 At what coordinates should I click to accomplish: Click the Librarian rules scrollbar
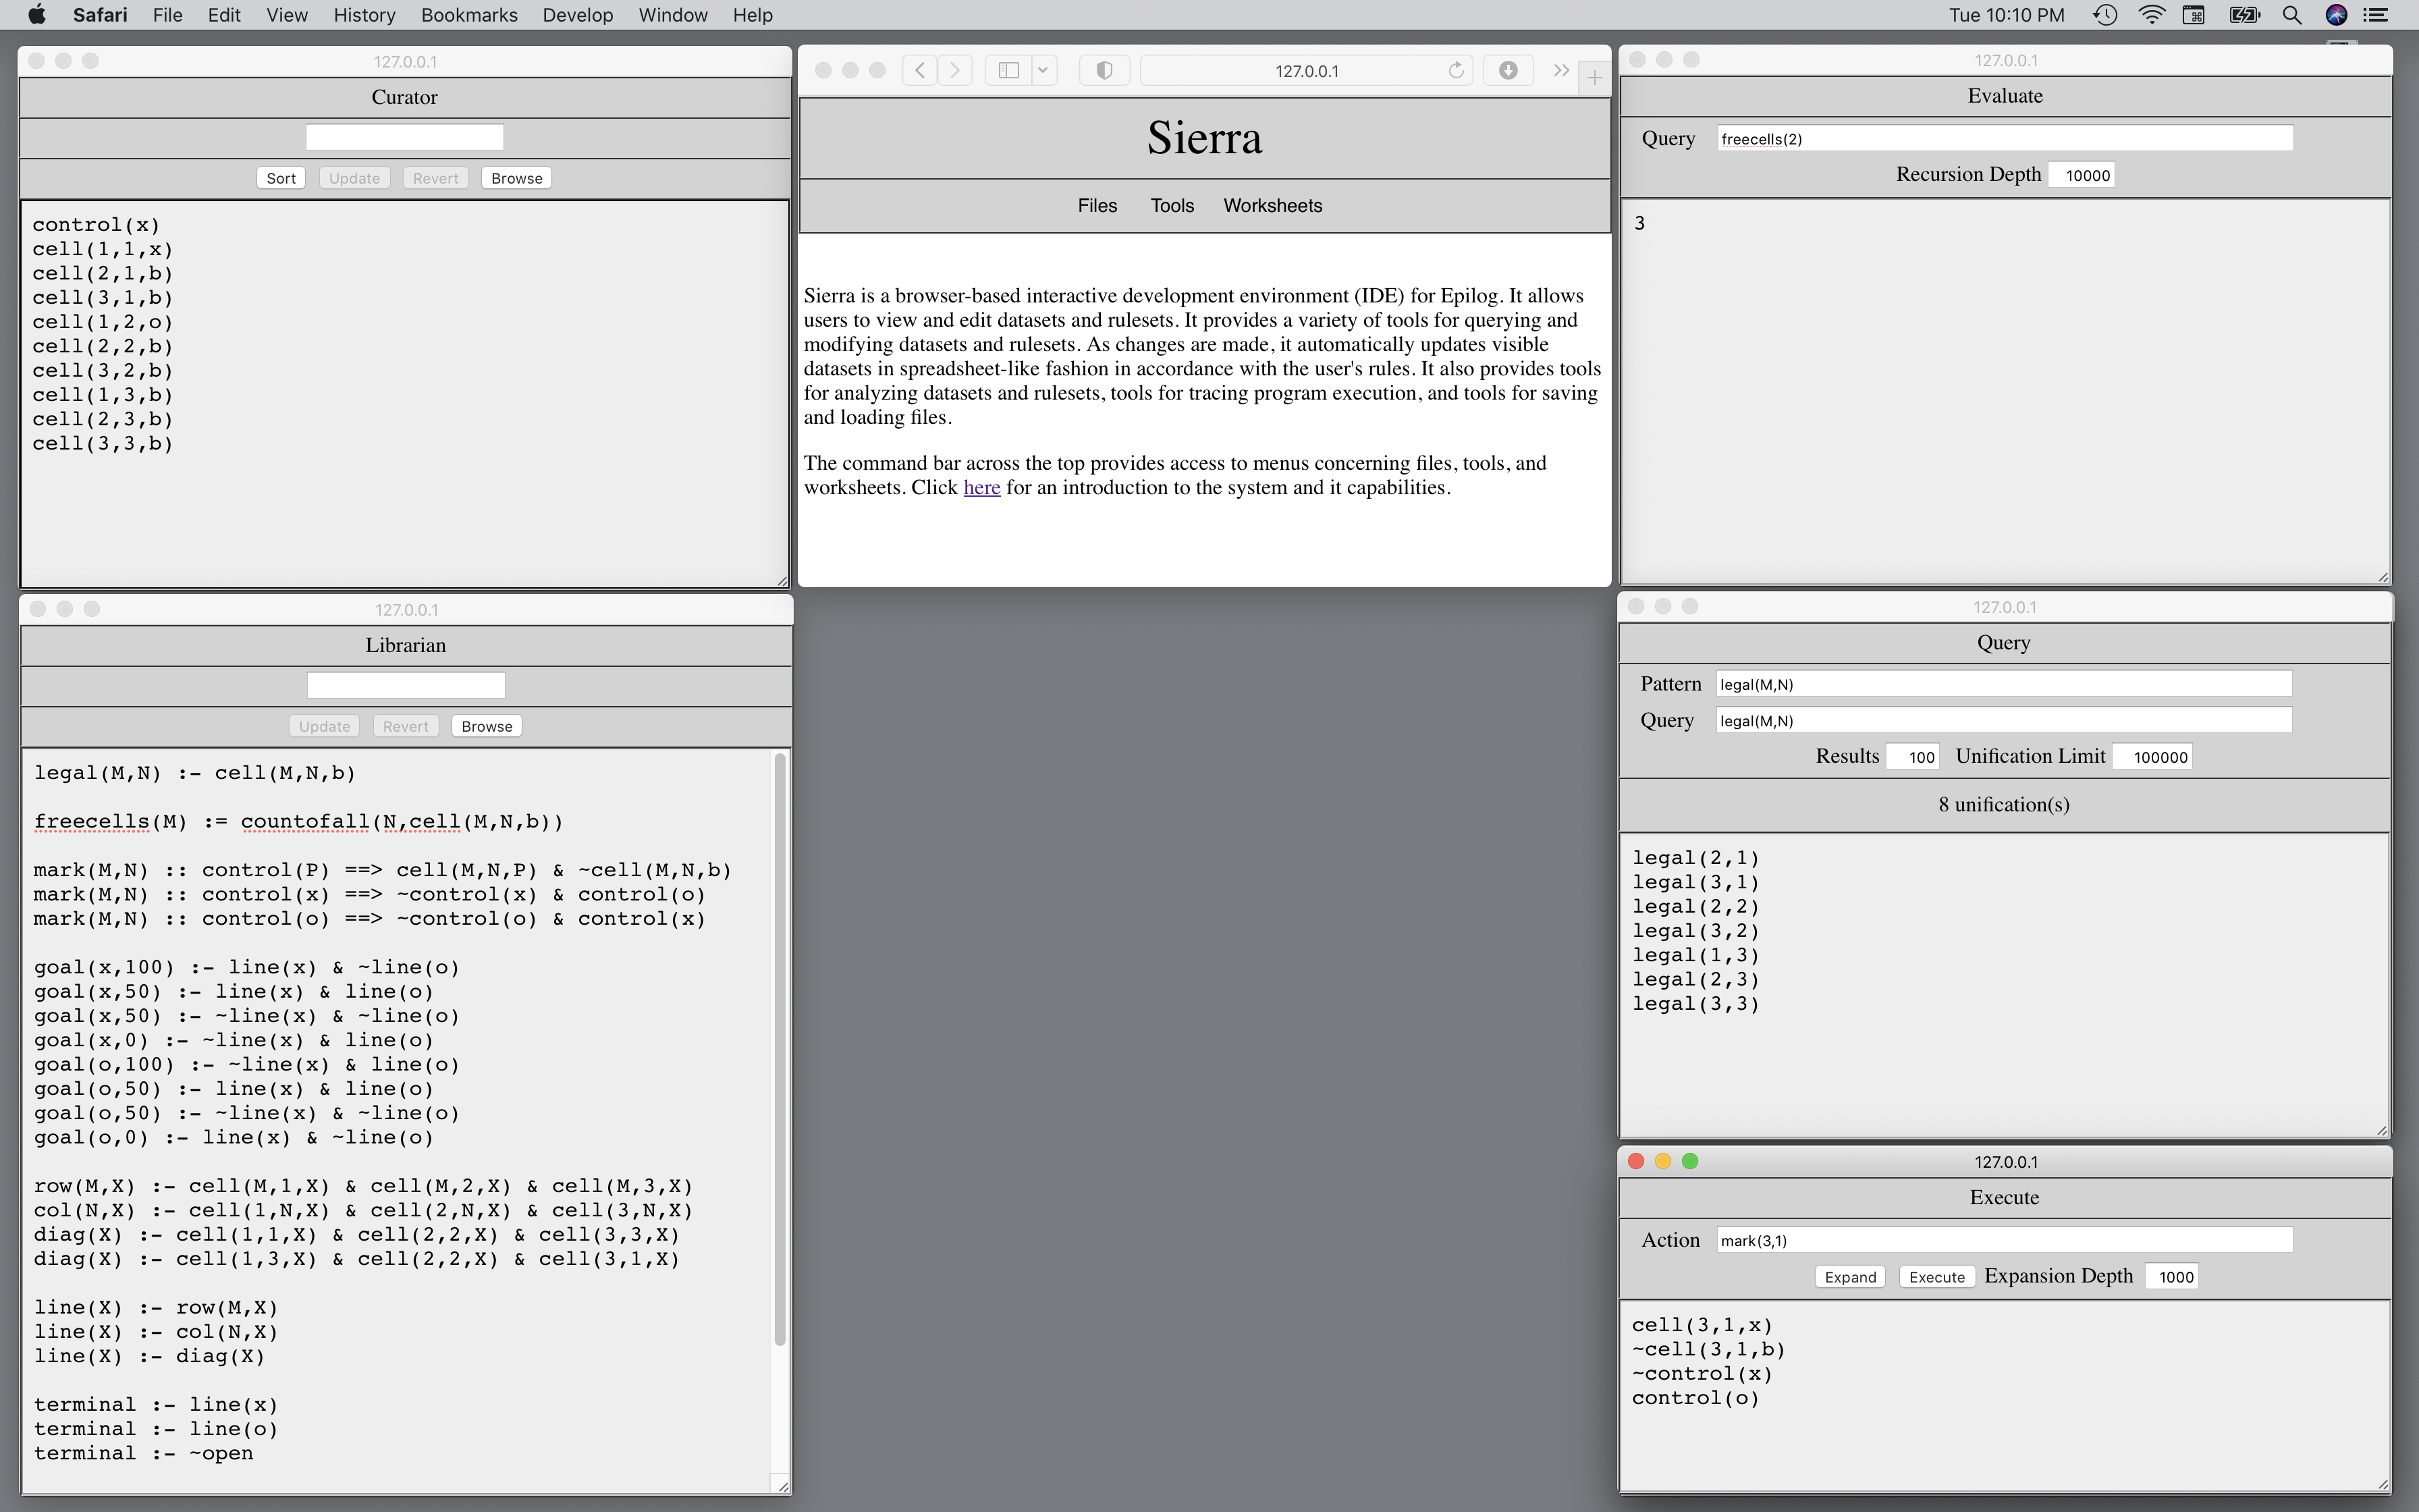[780, 1050]
